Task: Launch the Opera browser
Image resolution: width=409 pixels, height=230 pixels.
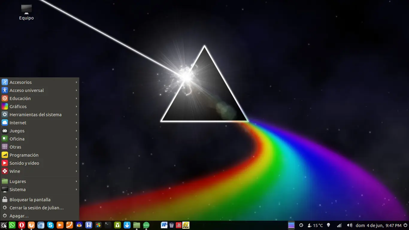Action: pyautogui.click(x=22, y=225)
